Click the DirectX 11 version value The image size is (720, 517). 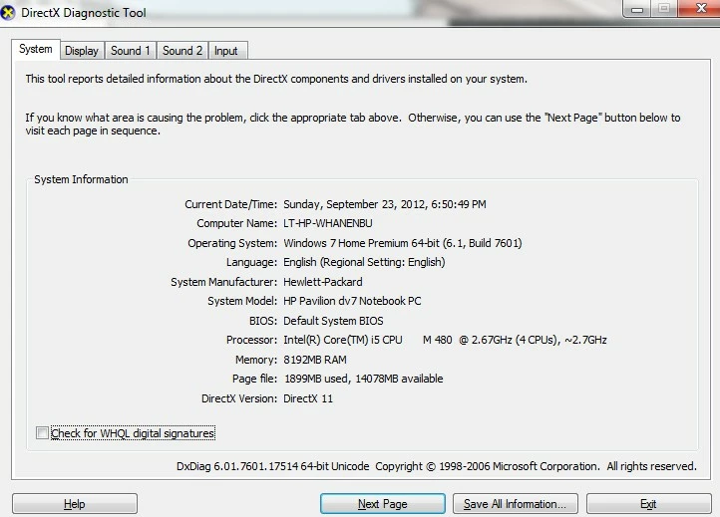click(x=308, y=398)
